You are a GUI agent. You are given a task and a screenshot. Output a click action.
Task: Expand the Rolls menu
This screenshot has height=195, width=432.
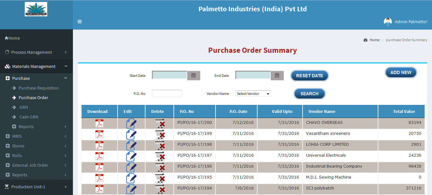click(36, 155)
